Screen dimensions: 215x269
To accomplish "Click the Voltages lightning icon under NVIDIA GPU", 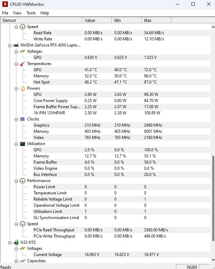I will point(23,51).
